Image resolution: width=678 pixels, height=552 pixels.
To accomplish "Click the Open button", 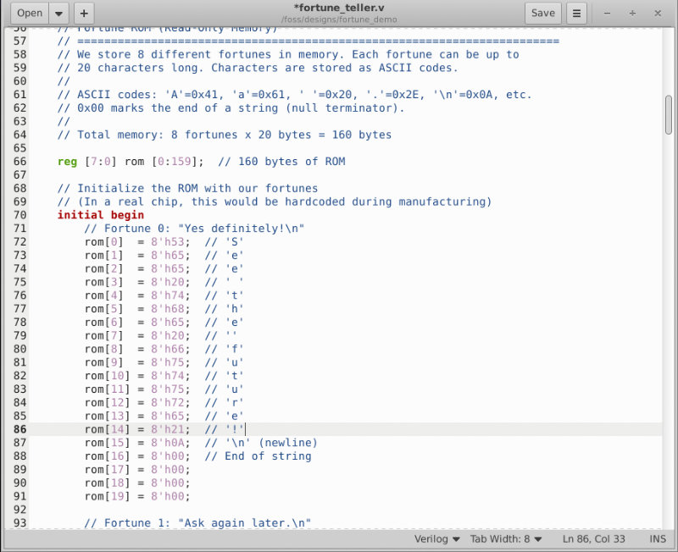I will click(30, 13).
